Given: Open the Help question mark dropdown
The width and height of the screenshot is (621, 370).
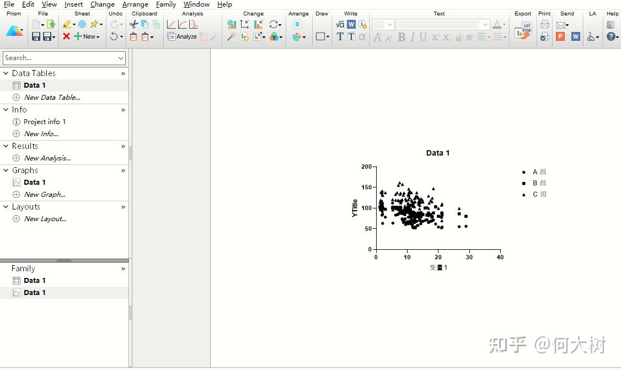Looking at the screenshot, I should coord(618,37).
